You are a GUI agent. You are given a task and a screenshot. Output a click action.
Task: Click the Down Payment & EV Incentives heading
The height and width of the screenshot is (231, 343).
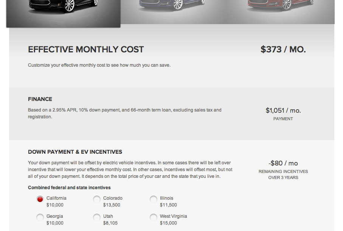tap(75, 152)
